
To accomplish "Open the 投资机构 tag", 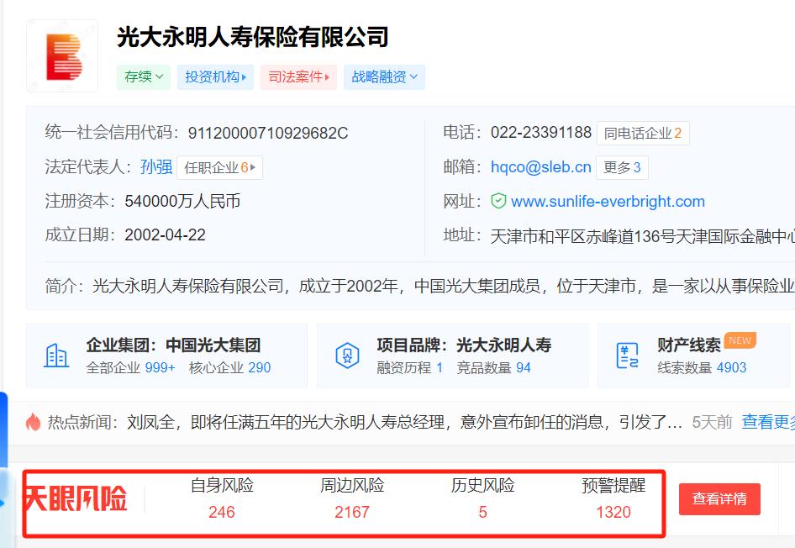I will [215, 77].
